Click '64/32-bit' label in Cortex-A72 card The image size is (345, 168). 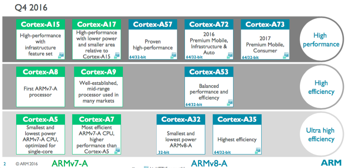(x=194, y=57)
